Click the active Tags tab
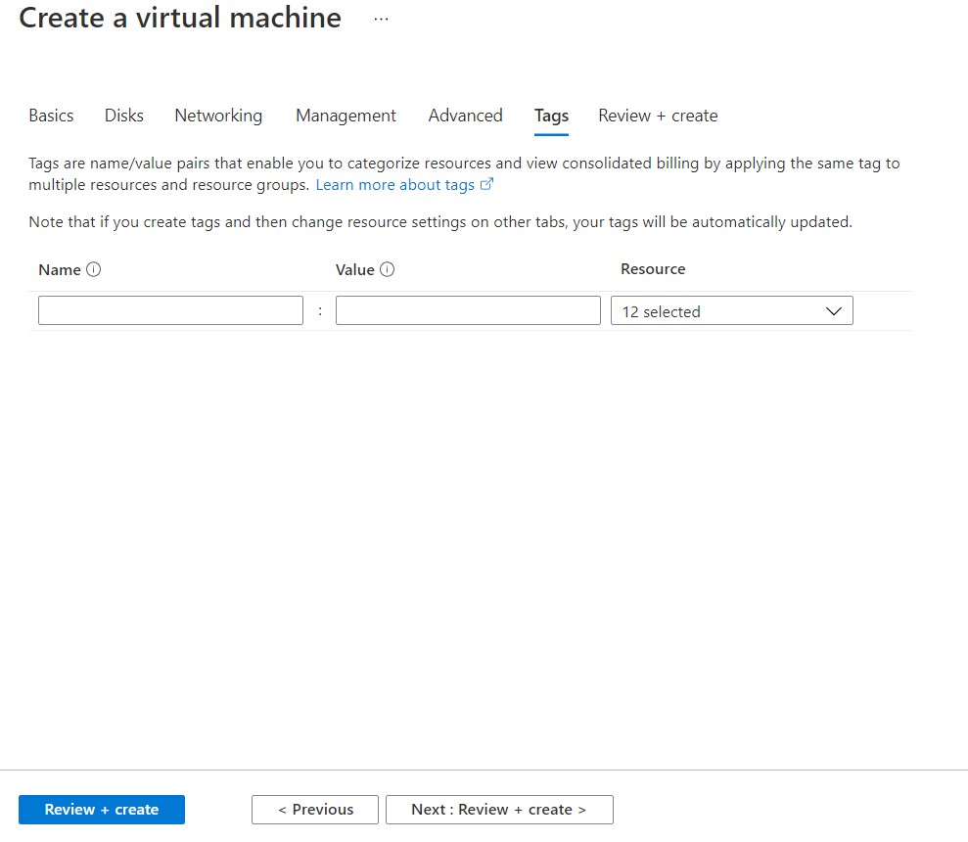The height and width of the screenshot is (842, 968). (x=551, y=116)
